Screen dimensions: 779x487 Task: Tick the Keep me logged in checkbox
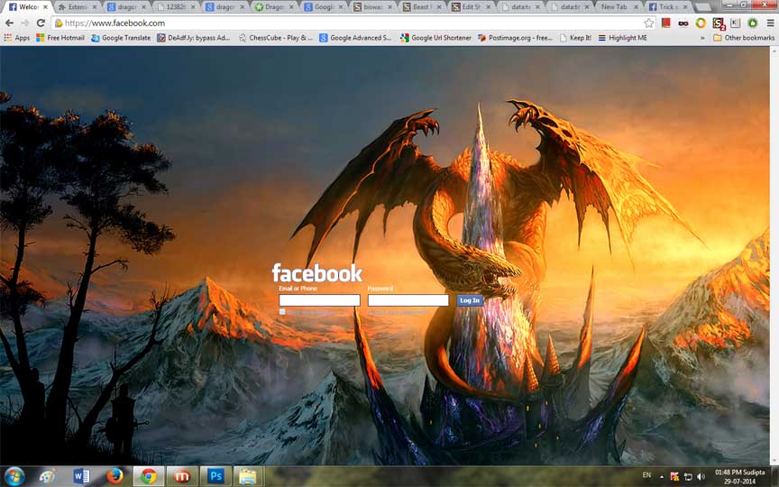tap(282, 312)
